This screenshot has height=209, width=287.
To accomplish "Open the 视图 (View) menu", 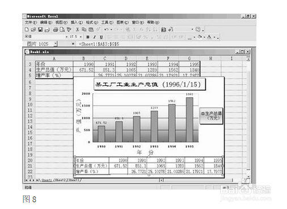I will (x=61, y=22).
